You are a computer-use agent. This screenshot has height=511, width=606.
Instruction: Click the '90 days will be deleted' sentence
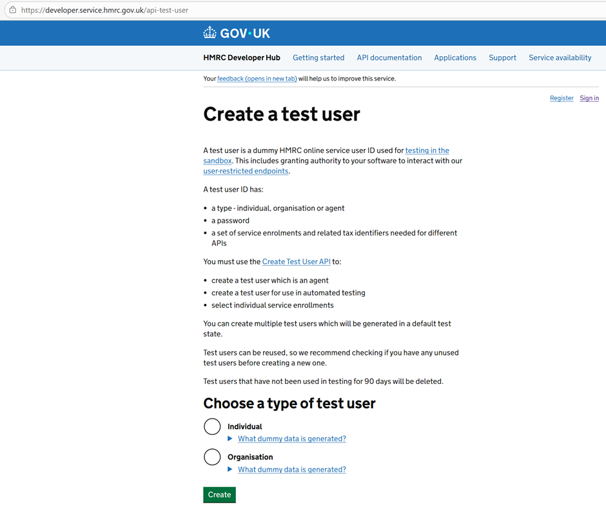point(323,381)
